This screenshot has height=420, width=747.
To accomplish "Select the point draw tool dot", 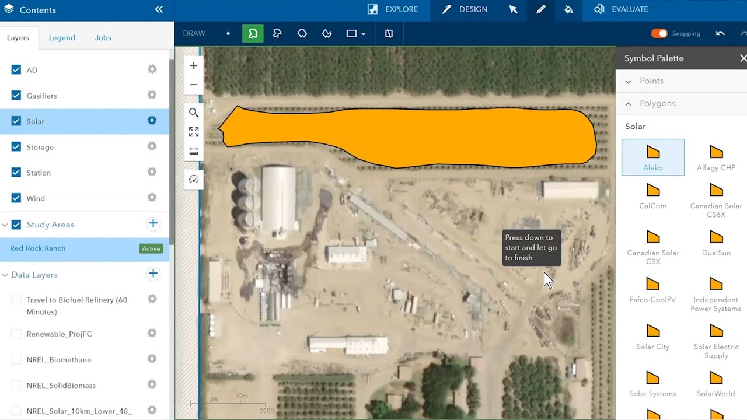I will coord(228,34).
